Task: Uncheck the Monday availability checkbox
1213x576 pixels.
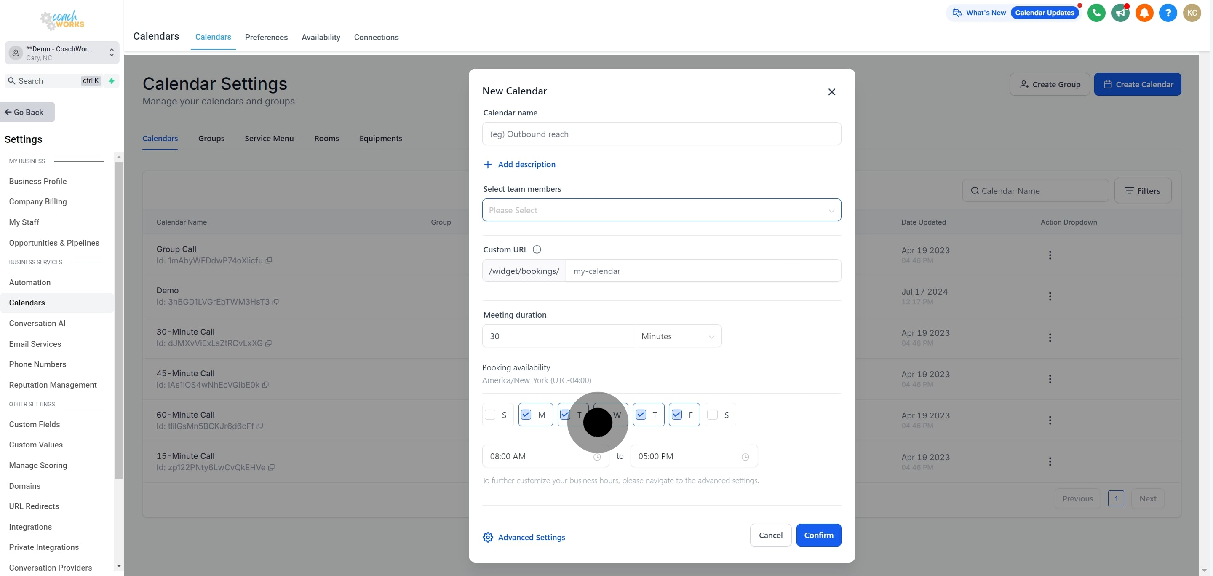Action: click(x=526, y=415)
